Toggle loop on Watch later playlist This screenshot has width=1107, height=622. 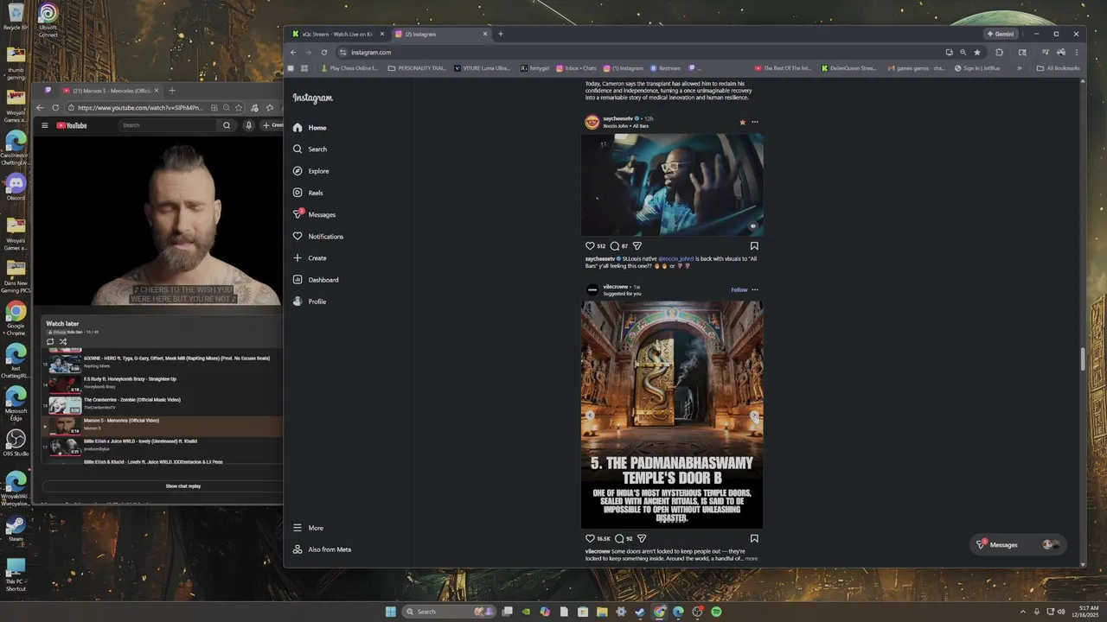click(x=50, y=342)
